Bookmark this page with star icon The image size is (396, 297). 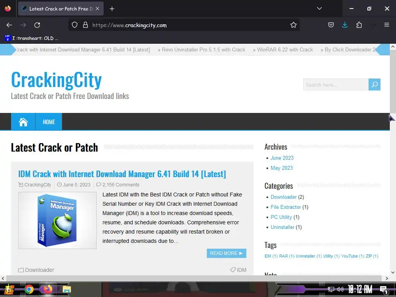pyautogui.click(x=293, y=25)
